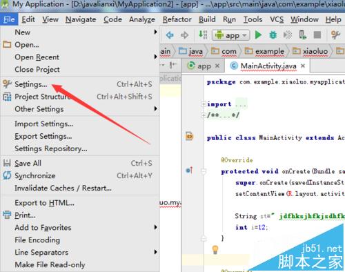Image resolution: width=345 pixels, height=272 pixels.
Task: Open the Tools menu
Action: pyautogui.click(x=253, y=19)
